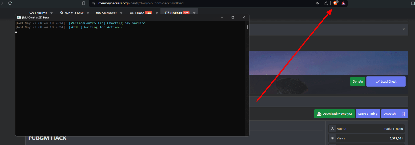Viewport: 415px width, 145px height.
Task: Open the Cheats tab
Action: [177, 13]
